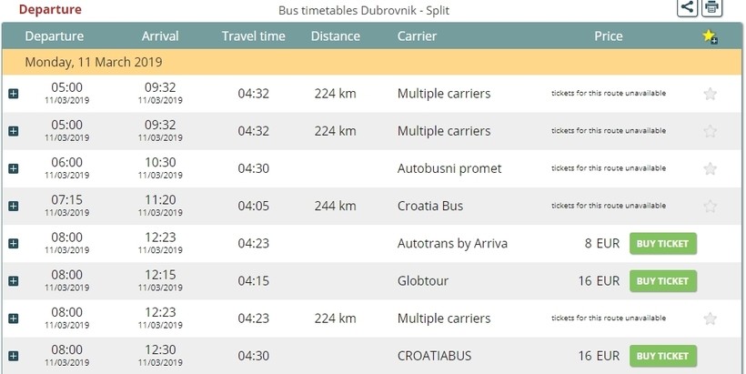Image resolution: width=746 pixels, height=374 pixels.
Task: Buy ticket for Autotrans by Arriva
Action: [x=662, y=243]
